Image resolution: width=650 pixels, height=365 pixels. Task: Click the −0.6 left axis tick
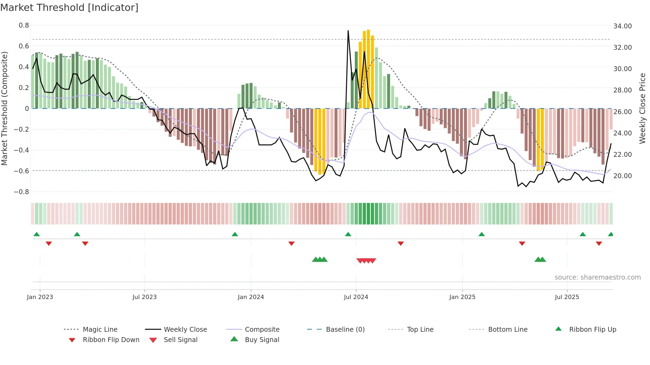tap(21, 171)
